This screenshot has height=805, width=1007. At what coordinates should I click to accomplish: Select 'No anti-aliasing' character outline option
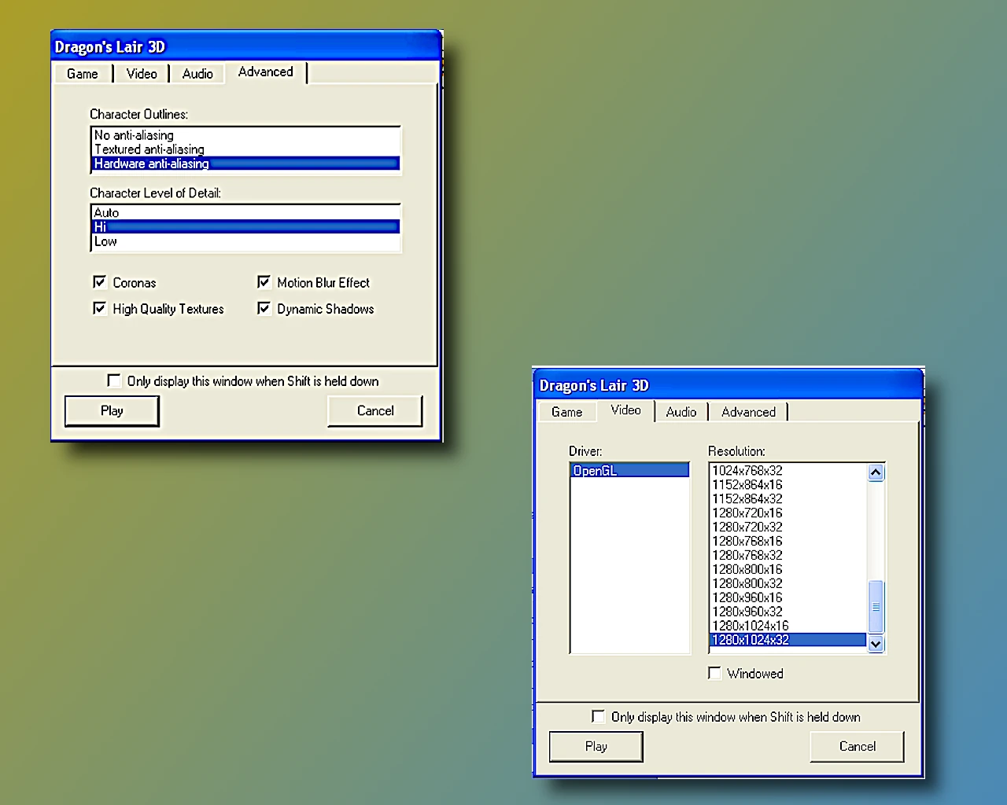pyautogui.click(x=245, y=135)
